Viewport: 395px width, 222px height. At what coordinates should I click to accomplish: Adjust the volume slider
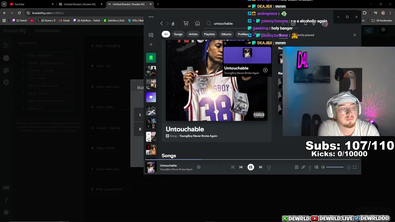point(335,167)
